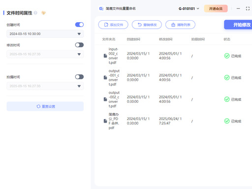Select the file name ending in 合并.pdf
Screen dimensions: 252x189
[114, 121]
